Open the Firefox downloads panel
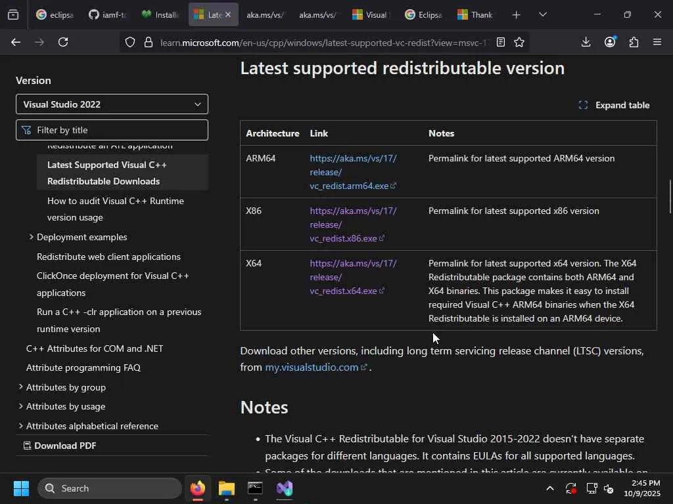This screenshot has height=504, width=673. (586, 43)
